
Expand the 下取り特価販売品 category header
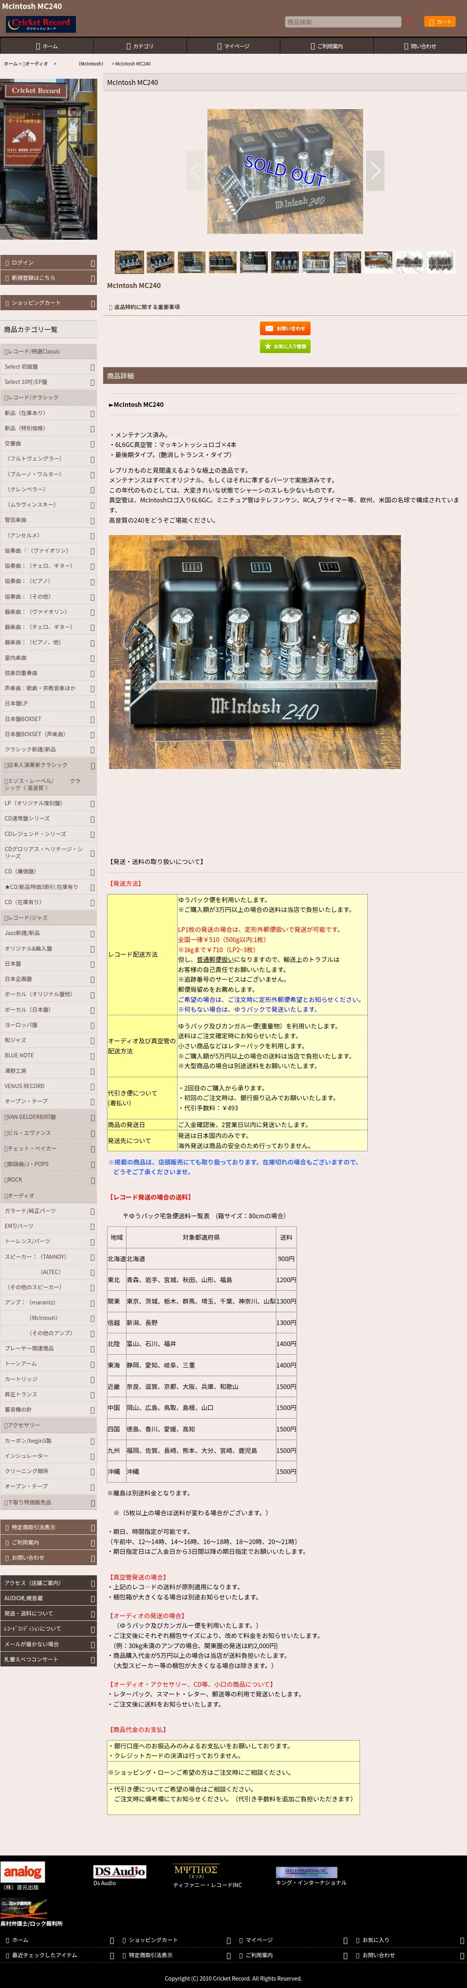[49, 1502]
